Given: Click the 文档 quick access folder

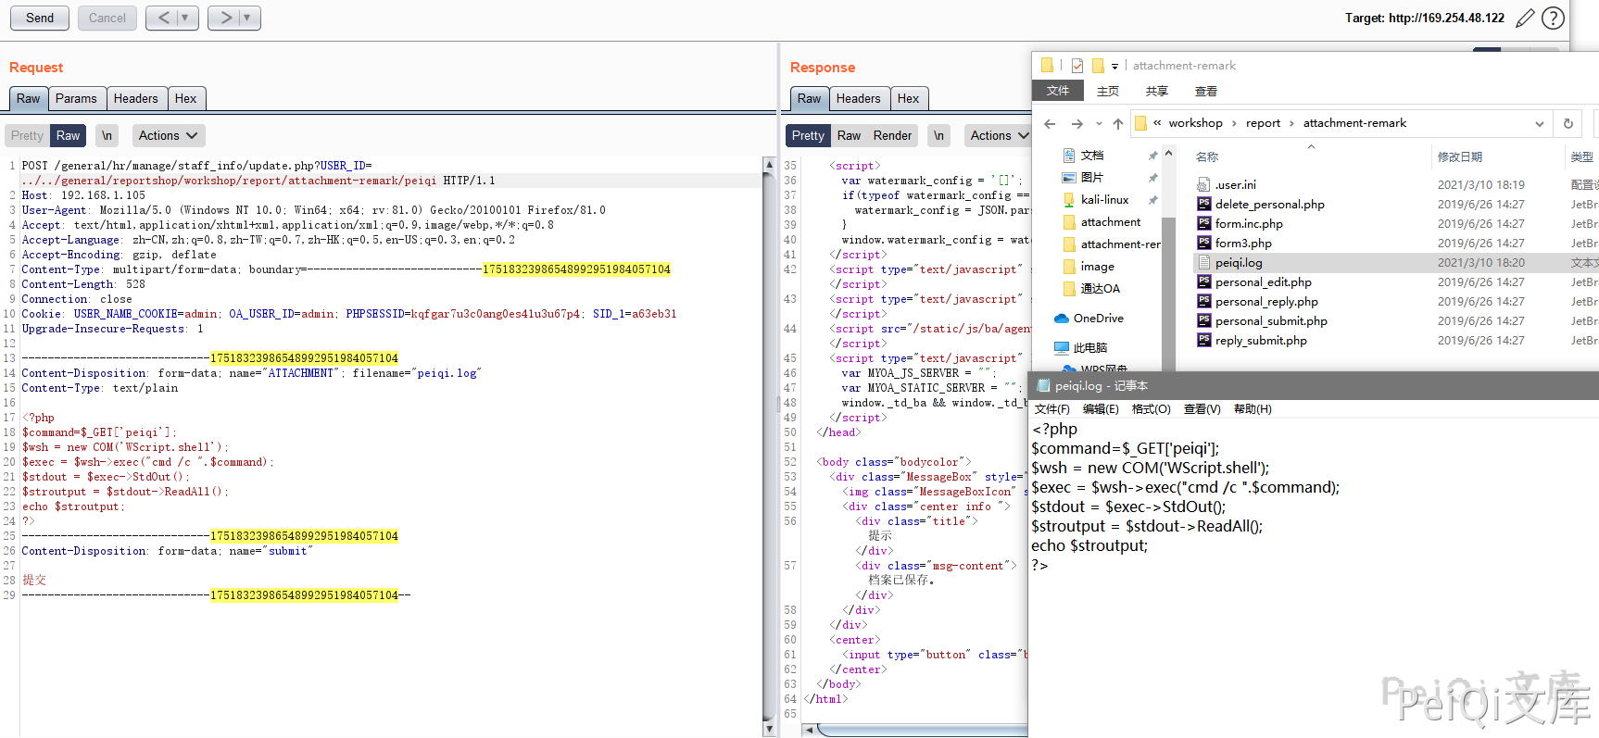Looking at the screenshot, I should tap(1083, 155).
